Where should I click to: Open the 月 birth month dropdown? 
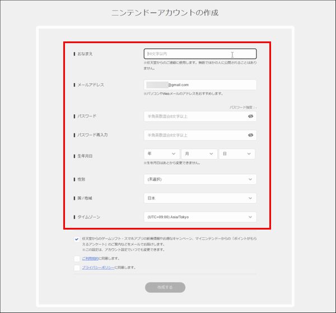[199, 154]
